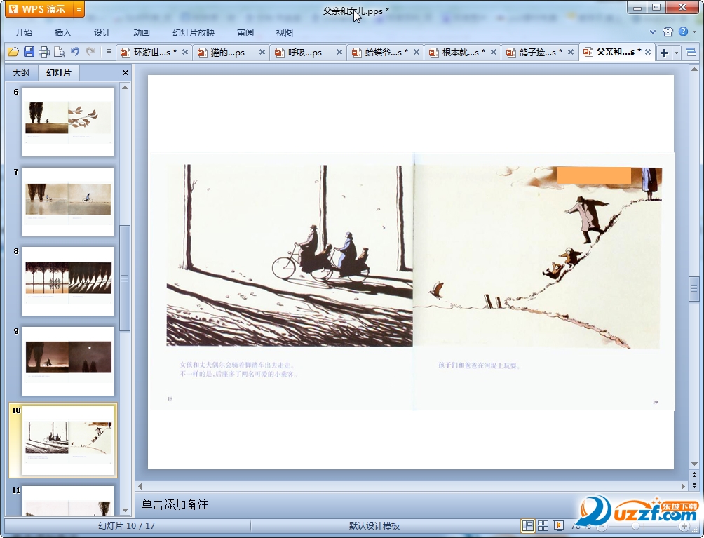The image size is (704, 538).
Task: Open the skin (shirt) icon in the menu bar
Action: [x=668, y=32]
